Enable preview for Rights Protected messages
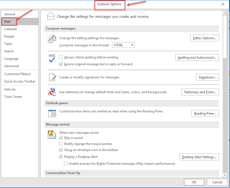230x188 pixels. tap(66, 163)
